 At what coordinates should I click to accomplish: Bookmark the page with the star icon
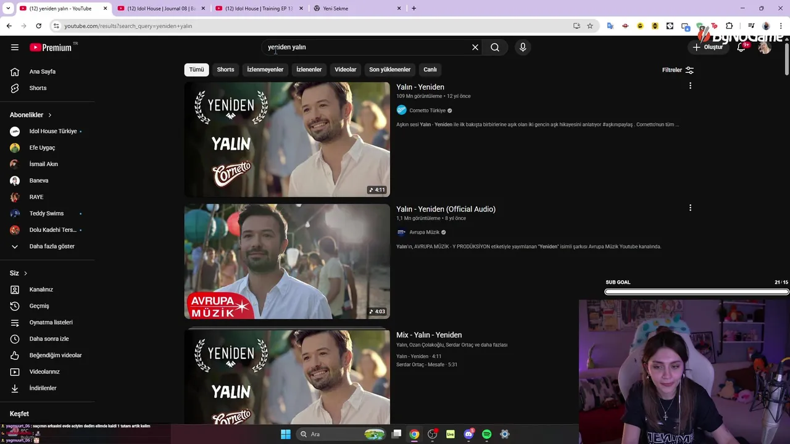590,26
